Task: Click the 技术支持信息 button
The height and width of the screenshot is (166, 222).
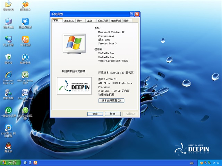Action: click(x=111, y=100)
